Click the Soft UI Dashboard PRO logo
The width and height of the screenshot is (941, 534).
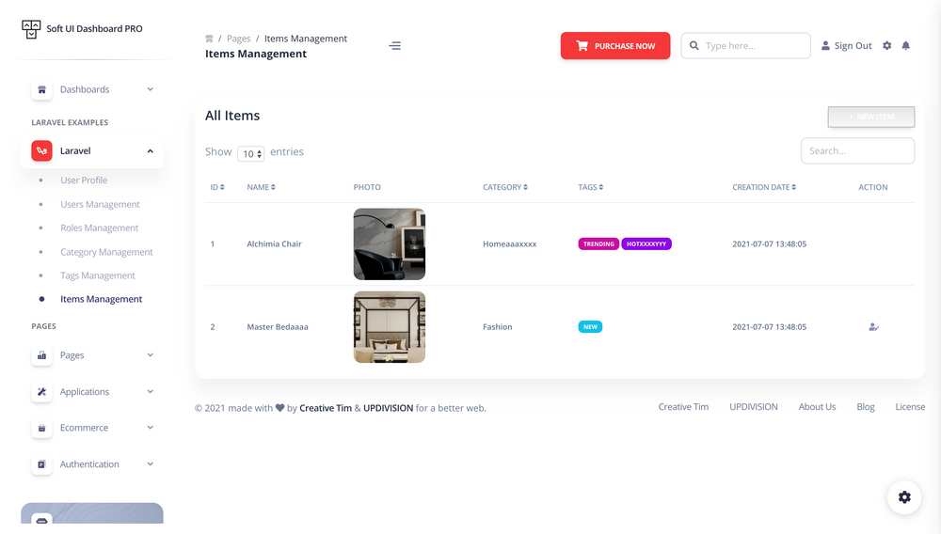coord(31,29)
